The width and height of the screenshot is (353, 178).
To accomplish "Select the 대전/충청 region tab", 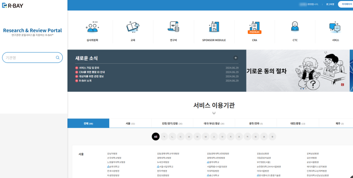I will [298, 123].
